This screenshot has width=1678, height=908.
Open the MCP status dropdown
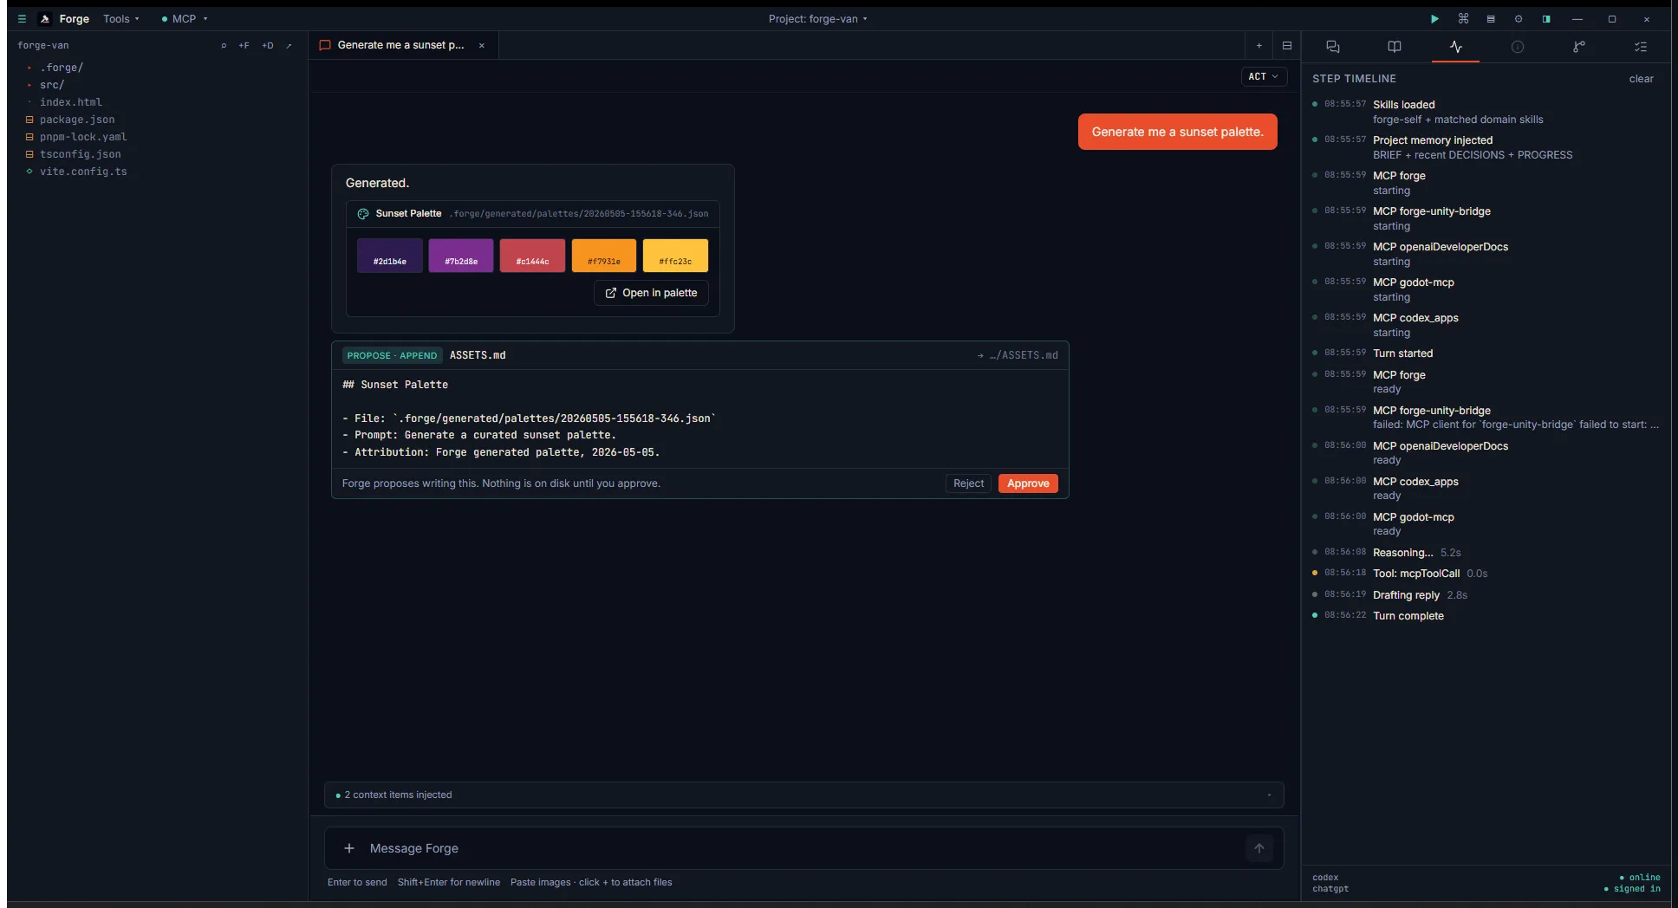click(x=185, y=18)
